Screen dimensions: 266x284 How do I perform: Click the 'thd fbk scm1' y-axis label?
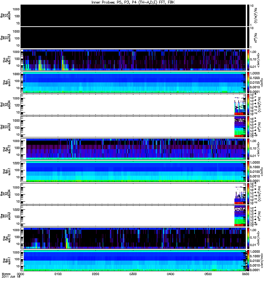7,171
